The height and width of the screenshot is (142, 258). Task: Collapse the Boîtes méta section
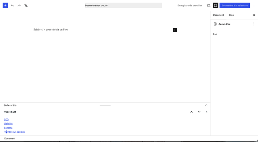[x=206, y=105]
